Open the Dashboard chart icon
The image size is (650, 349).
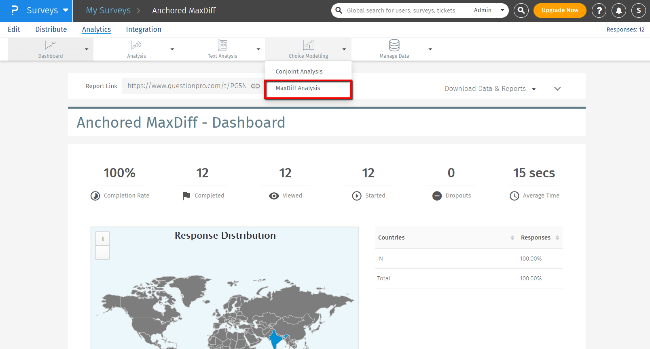(51, 45)
